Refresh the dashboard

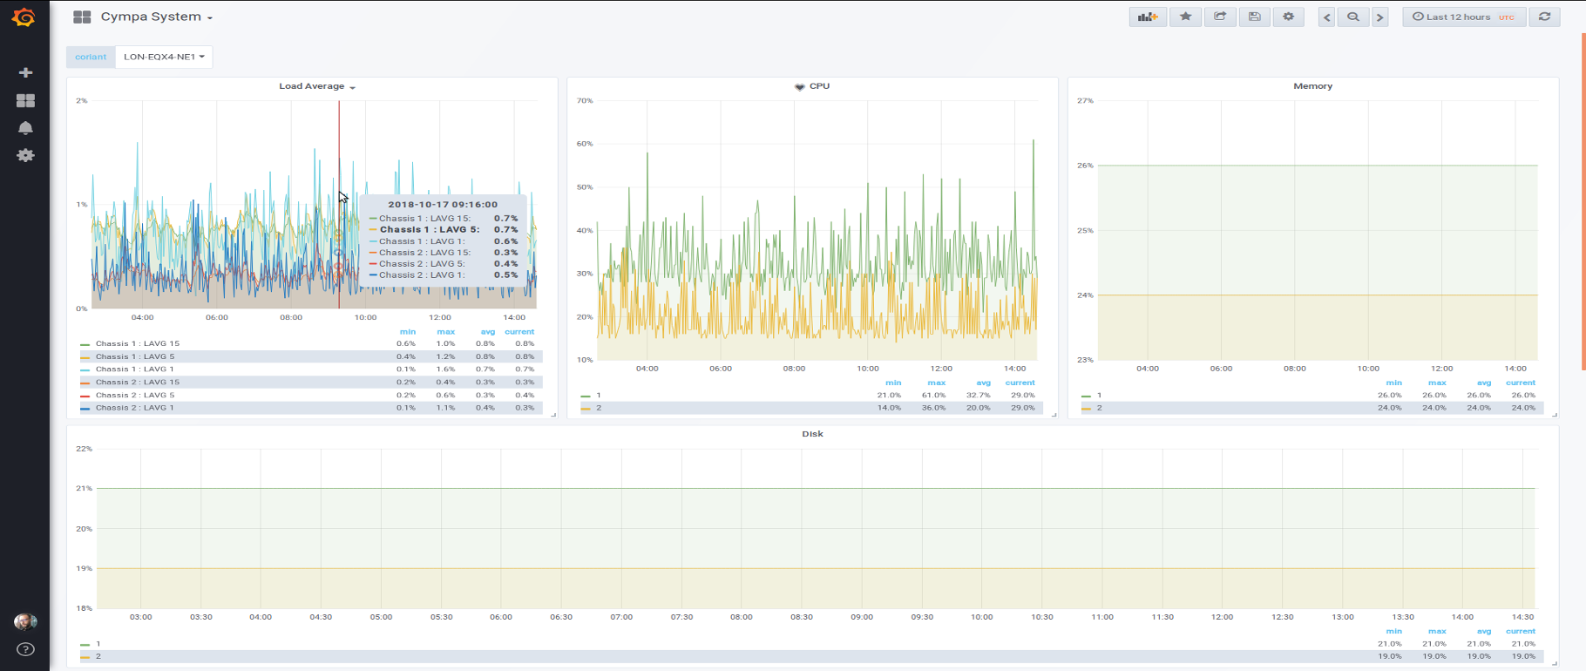1544,17
